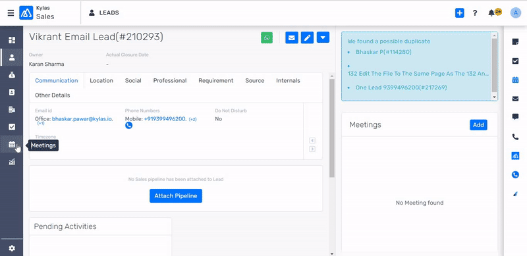Open Contacts icon in left sidebar
The width and height of the screenshot is (527, 256).
point(12,92)
